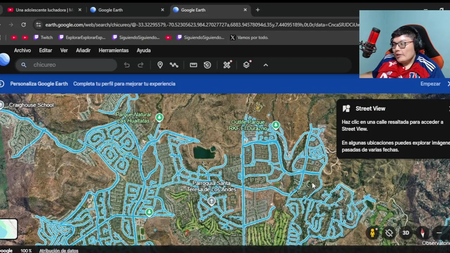Click Empezar on the profile banner
Image resolution: width=450 pixels, height=253 pixels.
(x=430, y=84)
